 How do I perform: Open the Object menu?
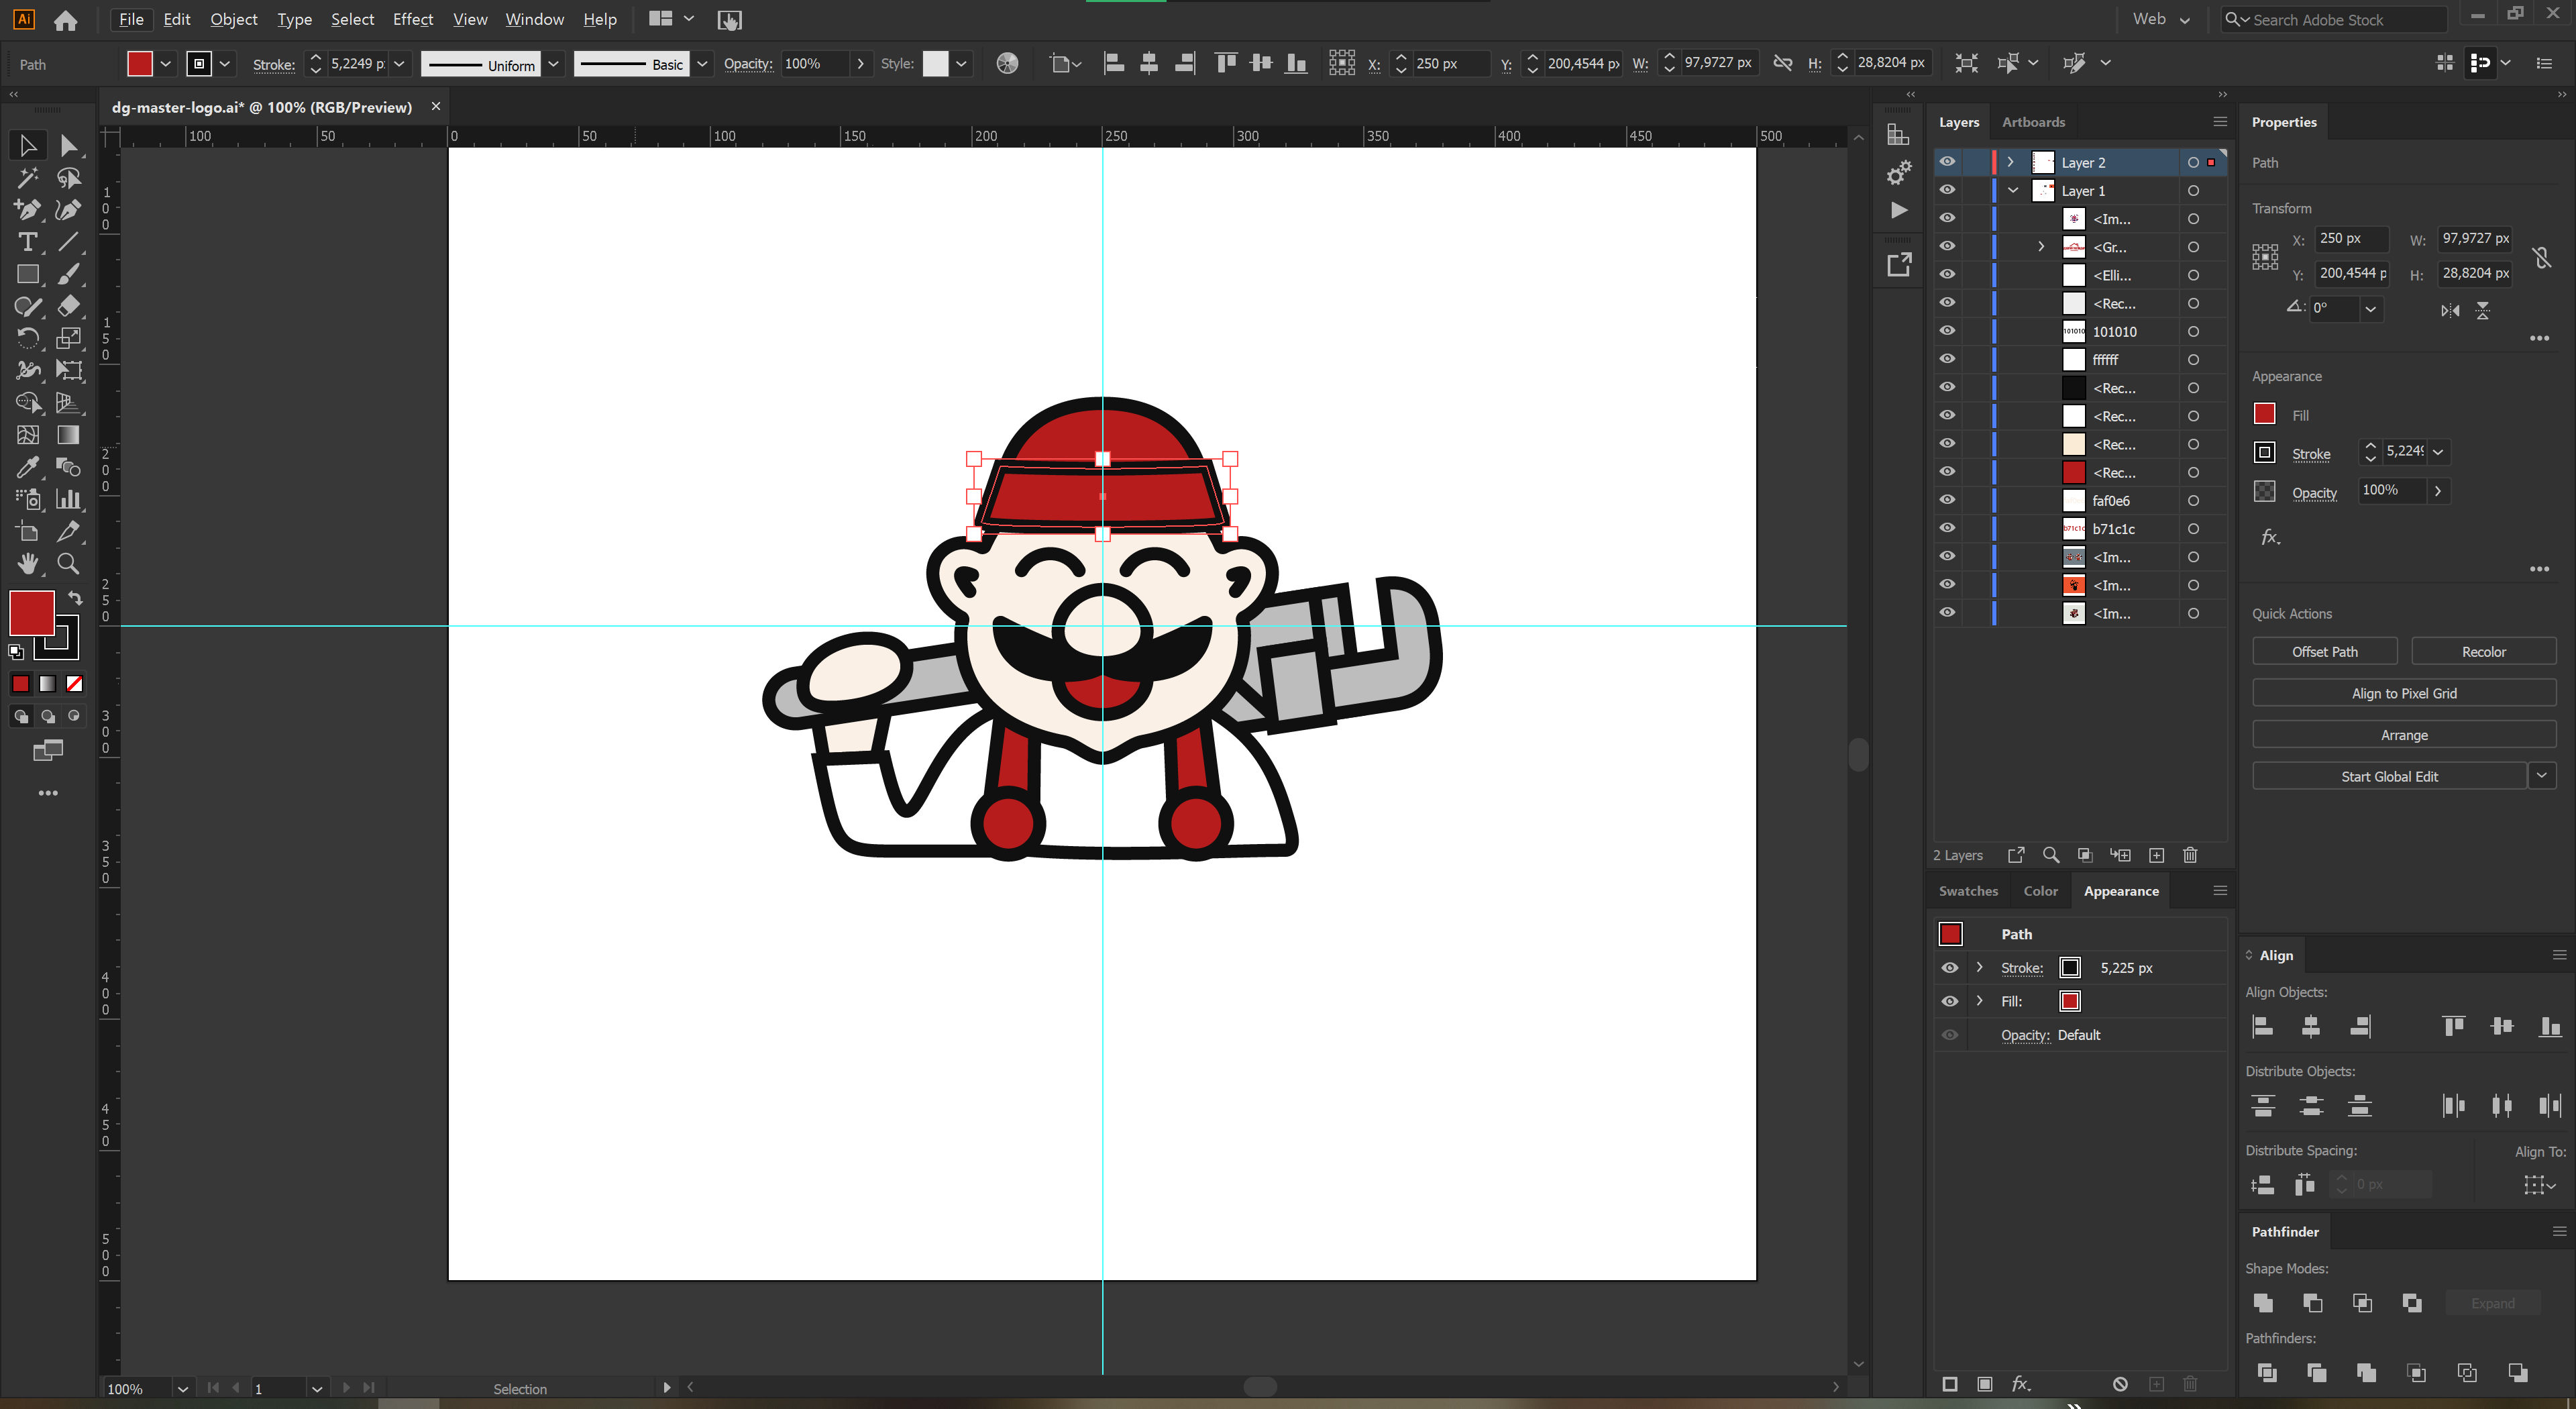233,19
